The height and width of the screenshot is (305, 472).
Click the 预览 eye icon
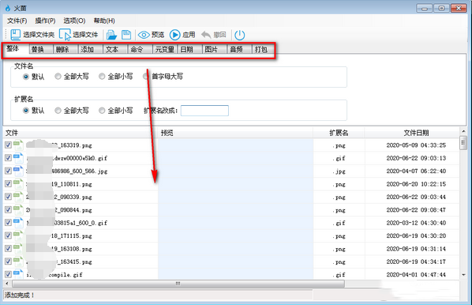pyautogui.click(x=144, y=35)
